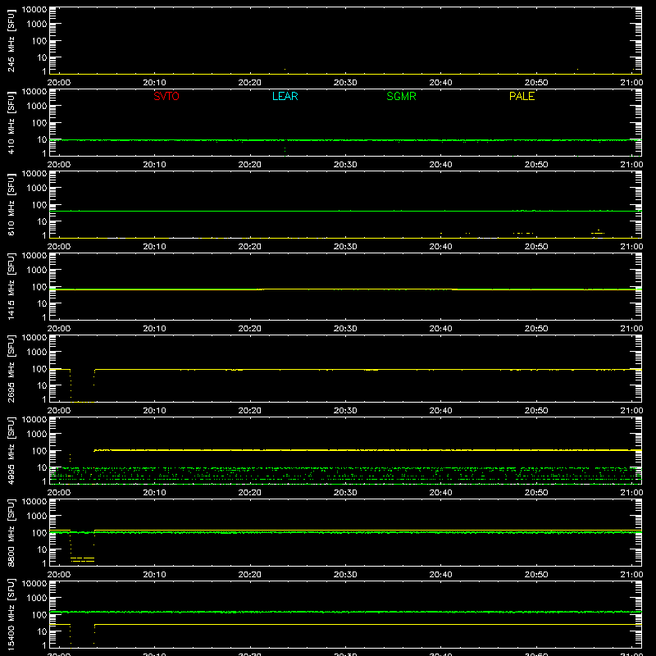
Task: Click the 20:20 tick of the 1415 MHz plot
Action: pos(250,329)
